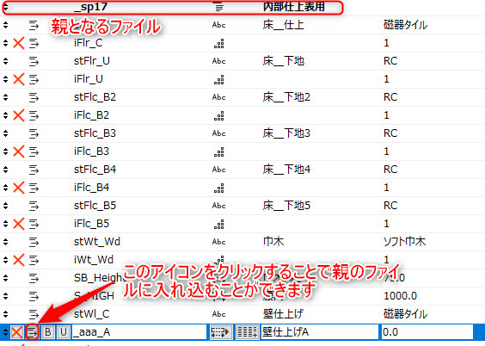
Task: Click the ソフト巾木 value cell
Action: point(404,242)
